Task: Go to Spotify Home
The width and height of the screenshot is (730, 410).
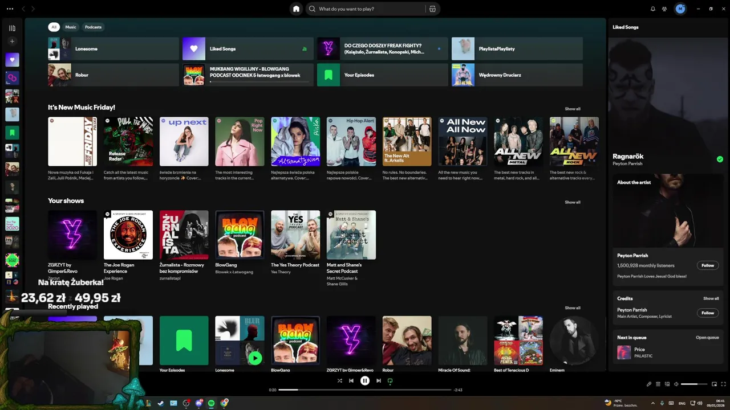Action: pos(296,9)
